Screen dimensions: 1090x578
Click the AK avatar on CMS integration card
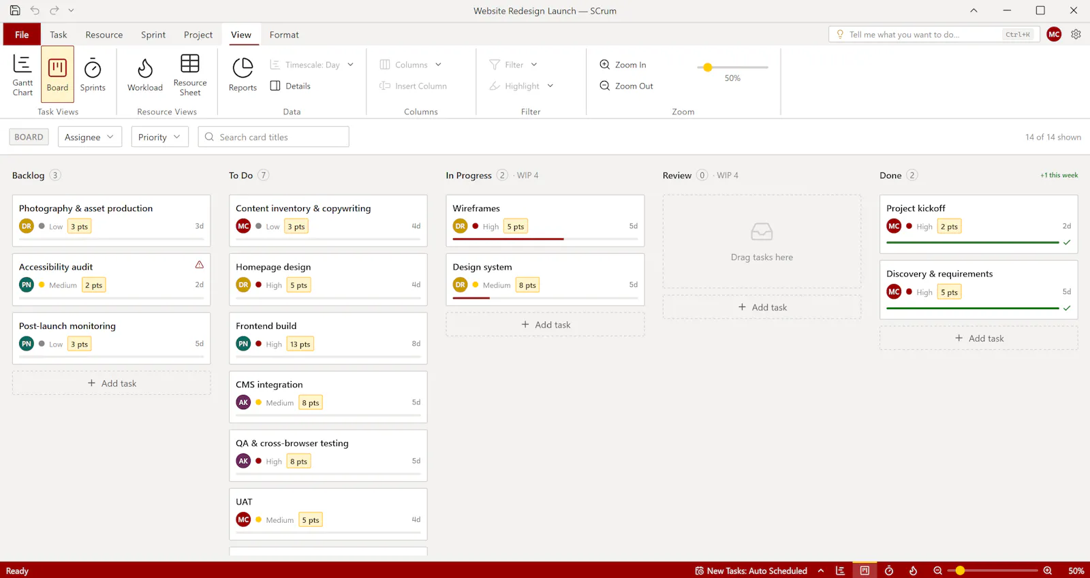pos(243,402)
